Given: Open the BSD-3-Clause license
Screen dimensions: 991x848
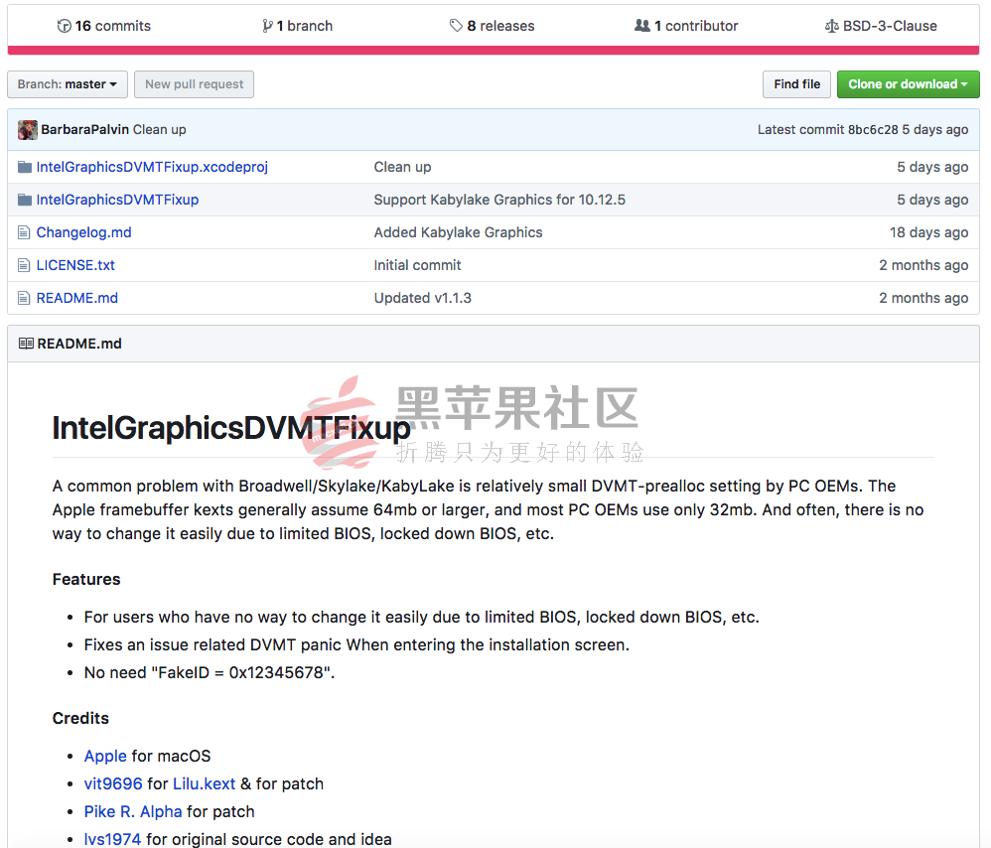Looking at the screenshot, I should [881, 26].
